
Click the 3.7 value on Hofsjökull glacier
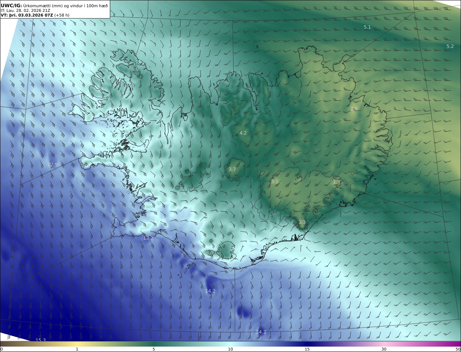coord(232,170)
